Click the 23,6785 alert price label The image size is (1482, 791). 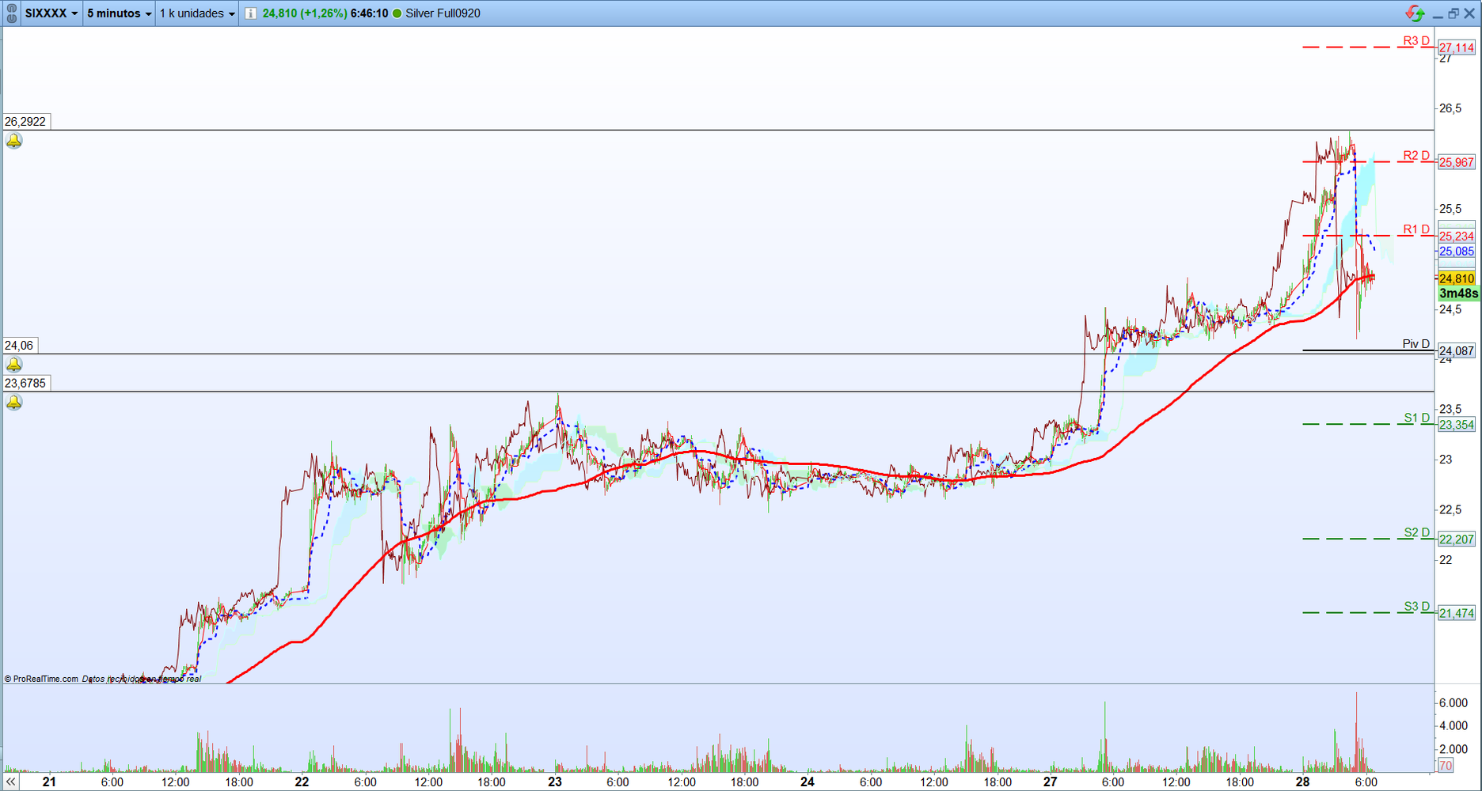tap(25, 383)
